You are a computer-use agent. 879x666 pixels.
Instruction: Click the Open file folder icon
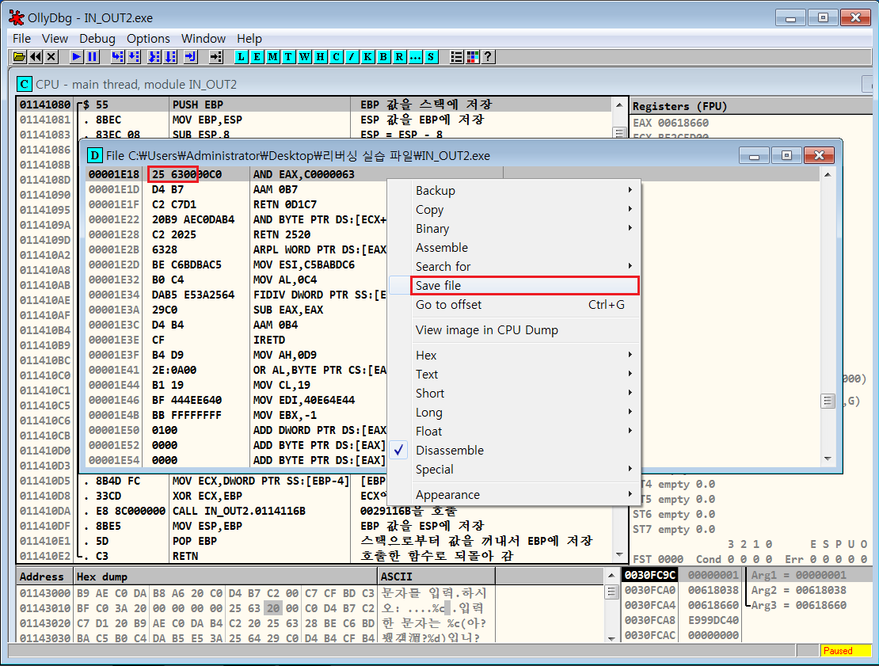tap(20, 56)
